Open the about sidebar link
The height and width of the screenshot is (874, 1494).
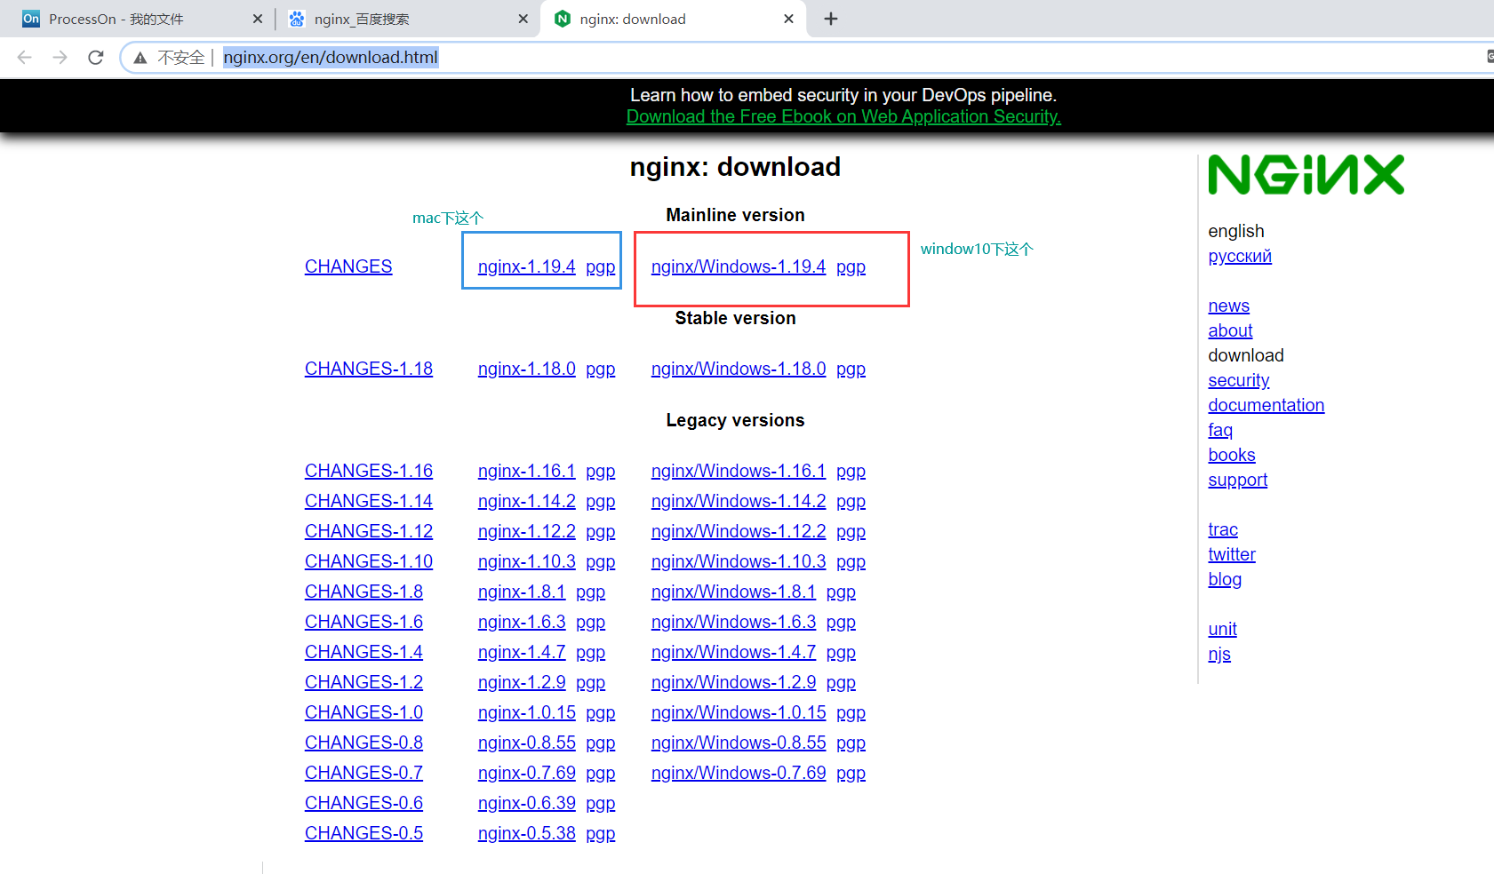click(1230, 330)
